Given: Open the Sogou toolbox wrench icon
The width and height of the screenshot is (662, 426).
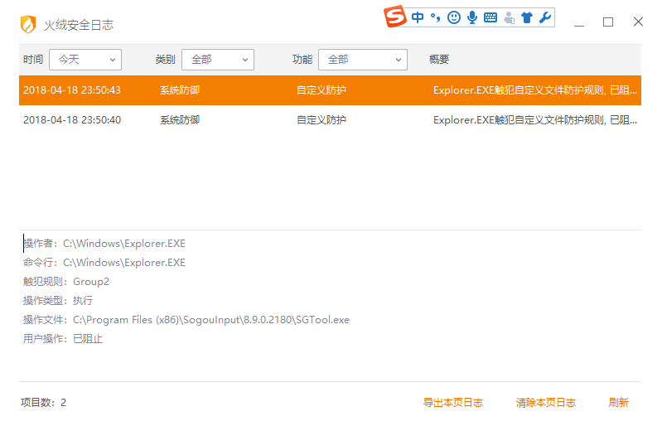Looking at the screenshot, I should [544, 17].
